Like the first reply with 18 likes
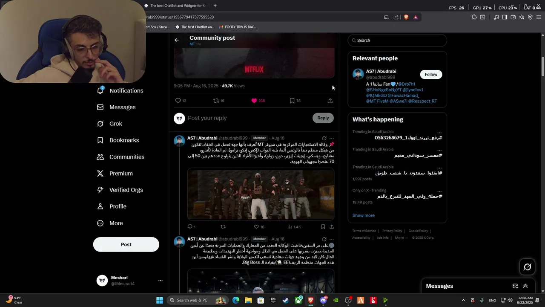This screenshot has height=307, width=545. click(x=259, y=227)
